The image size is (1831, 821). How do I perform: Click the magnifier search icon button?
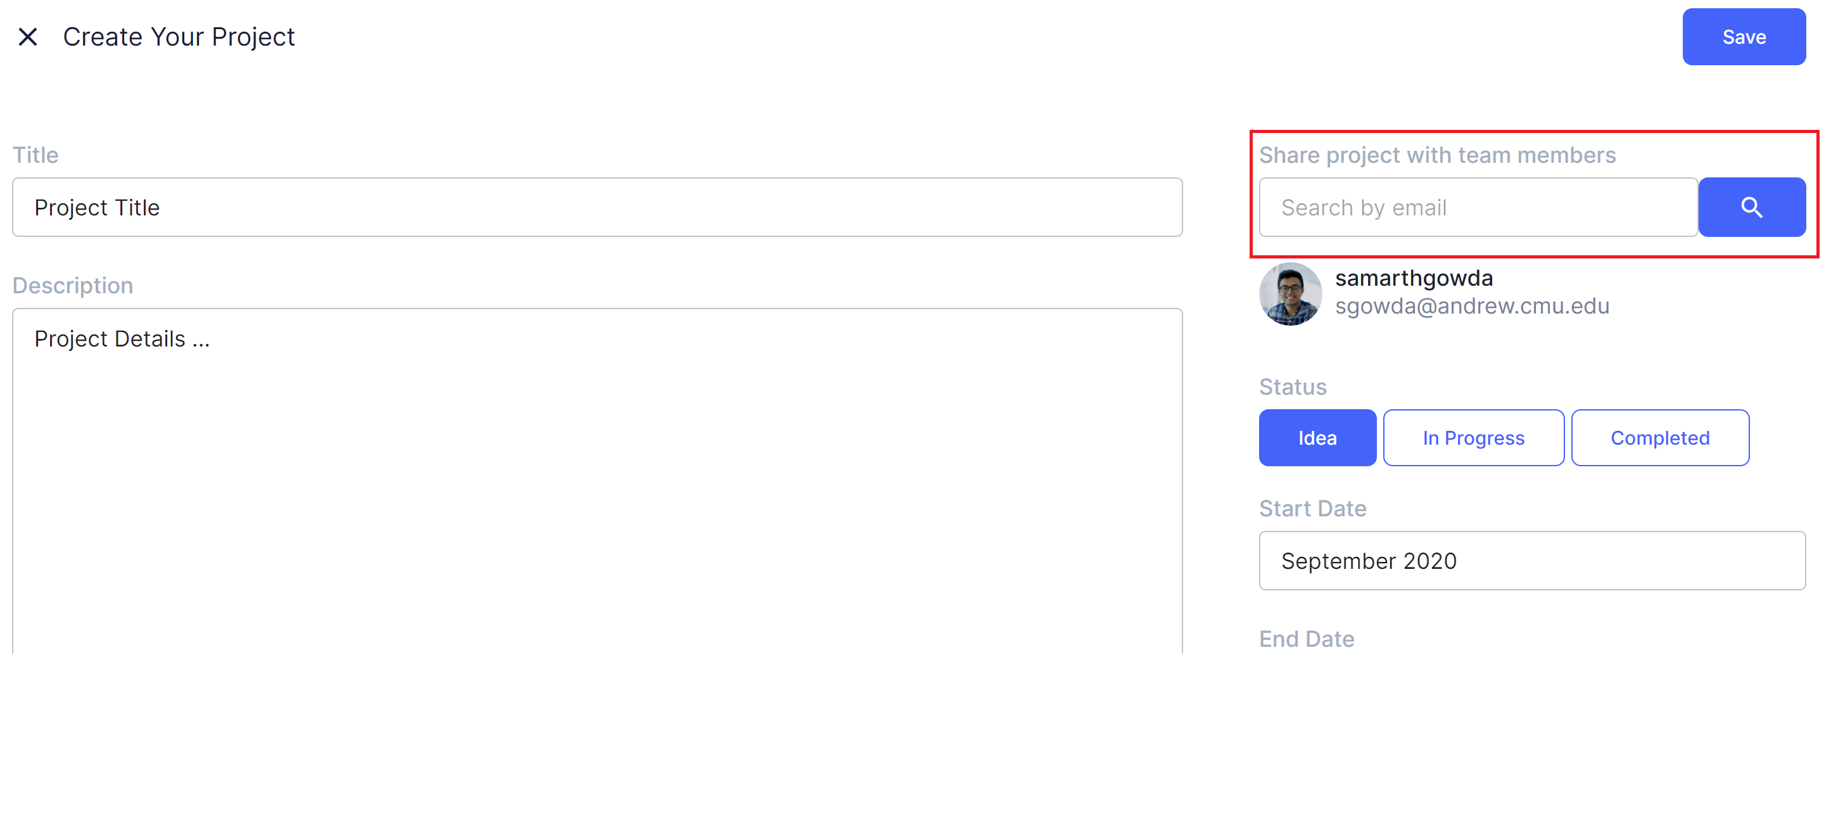coord(1751,207)
